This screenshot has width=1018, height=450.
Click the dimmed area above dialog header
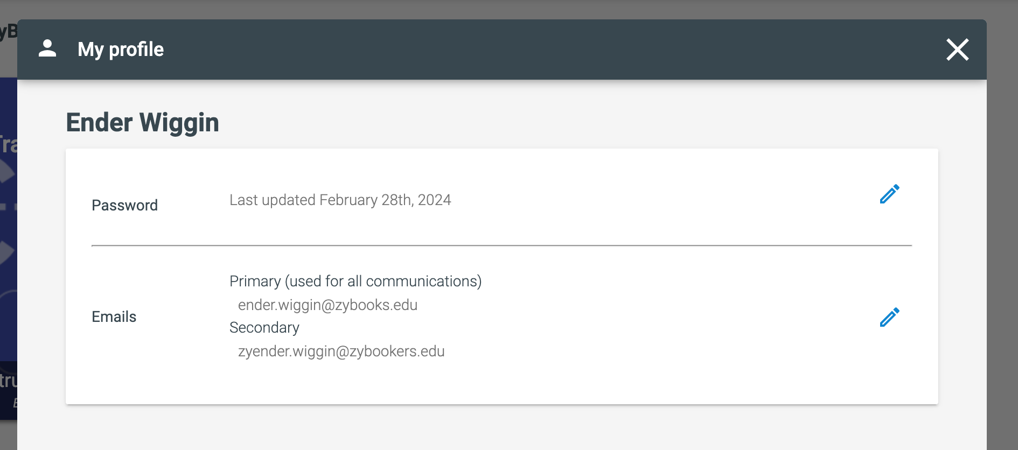(509, 9)
